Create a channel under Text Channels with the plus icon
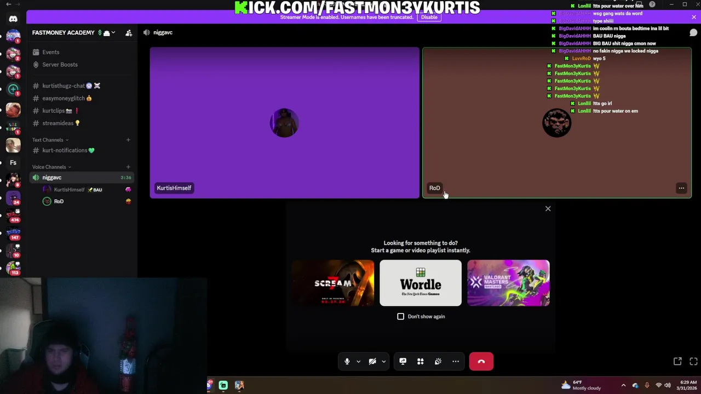Image resolution: width=701 pixels, height=394 pixels. click(x=128, y=140)
